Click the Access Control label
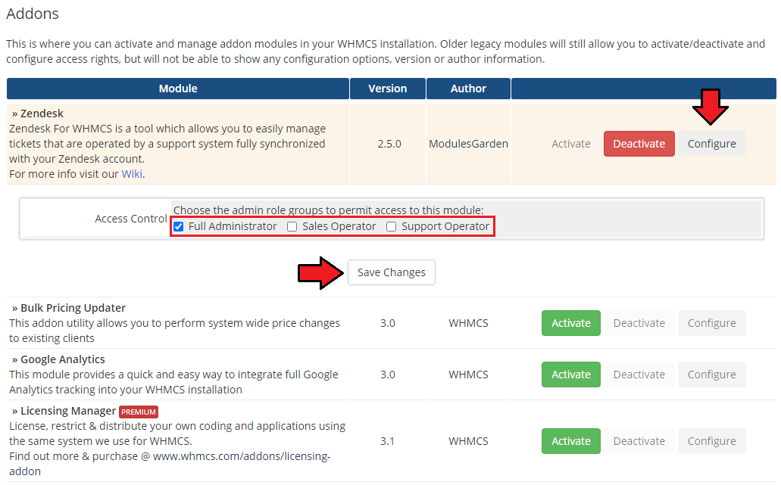Image resolution: width=781 pixels, height=485 pixels. (131, 219)
